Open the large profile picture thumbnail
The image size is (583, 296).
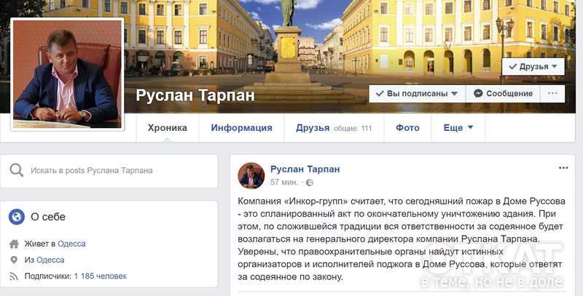tap(67, 74)
